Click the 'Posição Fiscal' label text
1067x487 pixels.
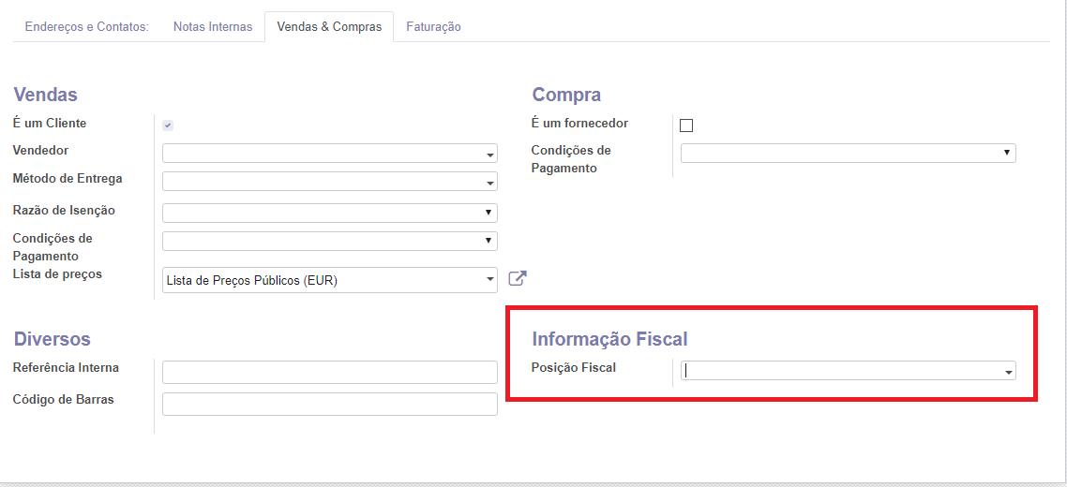click(x=574, y=368)
